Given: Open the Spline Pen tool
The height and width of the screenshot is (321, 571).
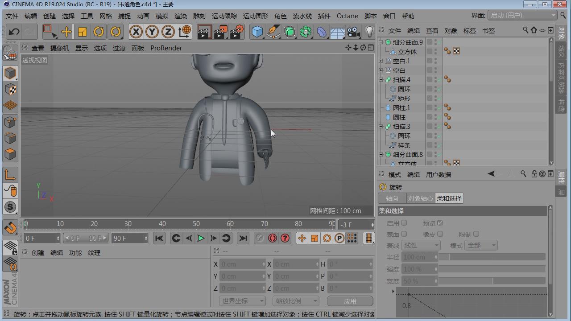Looking at the screenshot, I should [273, 32].
